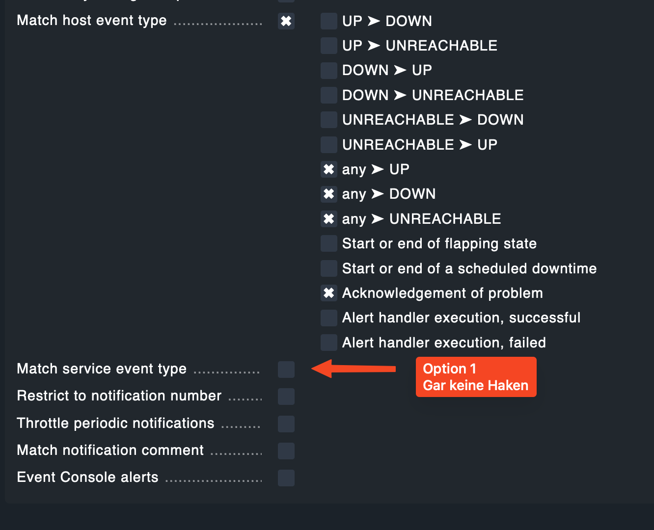Enable Restrict to notification number
This screenshot has width=654, height=530.
pyautogui.click(x=286, y=396)
